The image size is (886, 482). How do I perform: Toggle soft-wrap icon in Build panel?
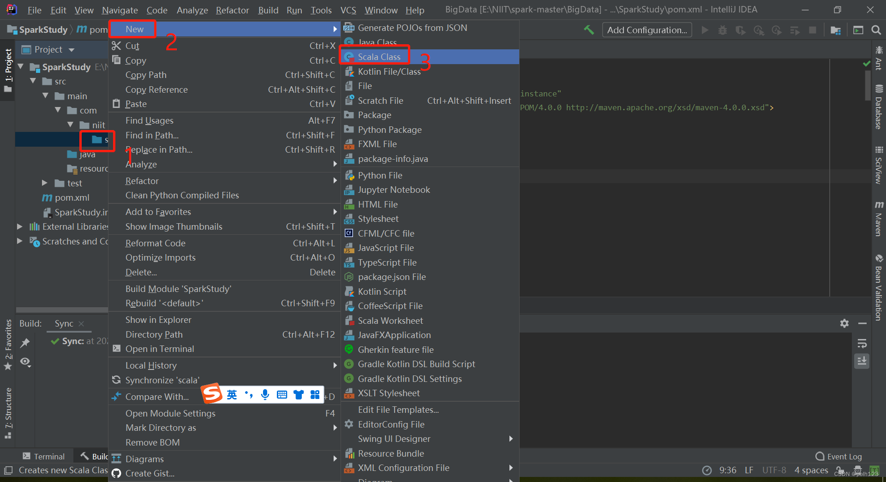click(862, 344)
